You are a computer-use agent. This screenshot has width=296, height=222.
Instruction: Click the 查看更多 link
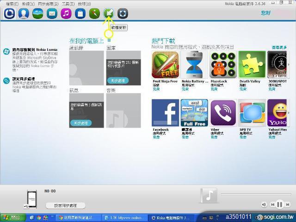click(279, 47)
